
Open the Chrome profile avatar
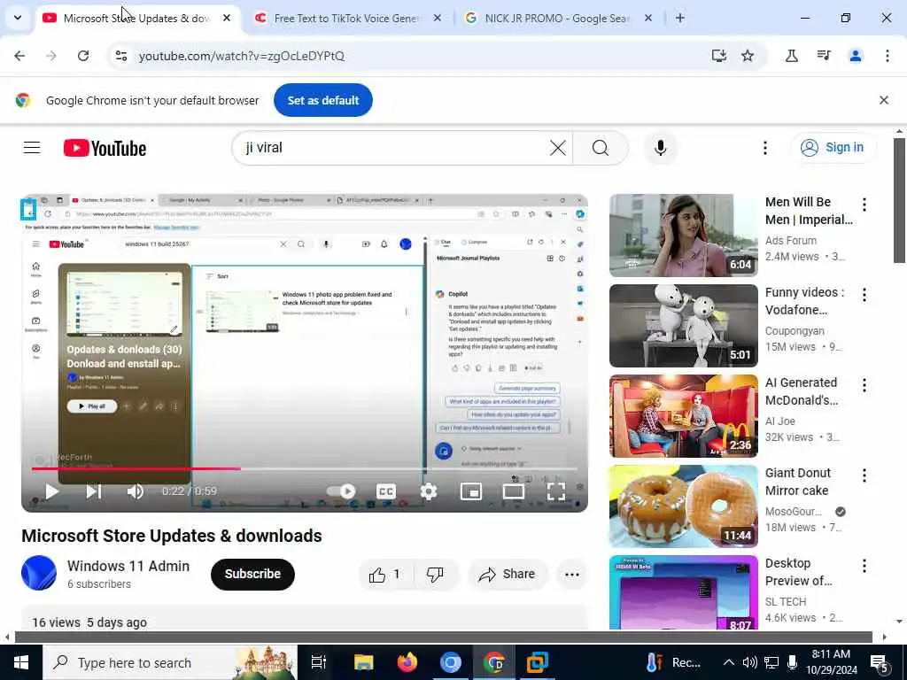(x=855, y=56)
